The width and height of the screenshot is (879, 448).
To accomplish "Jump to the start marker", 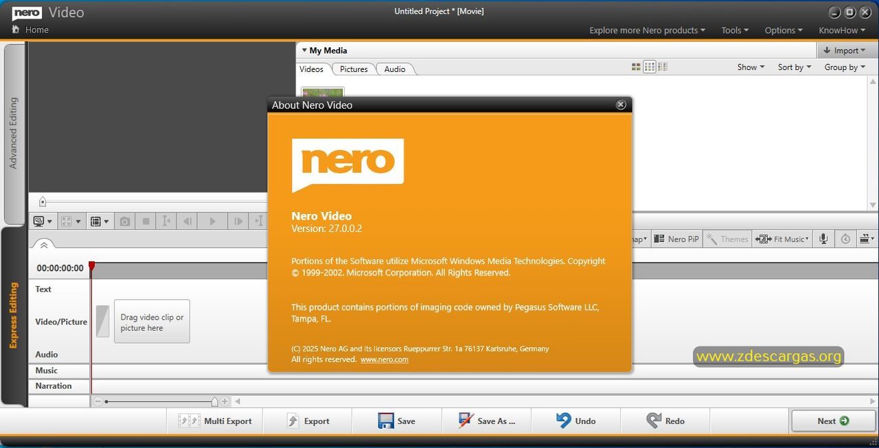I will [165, 221].
